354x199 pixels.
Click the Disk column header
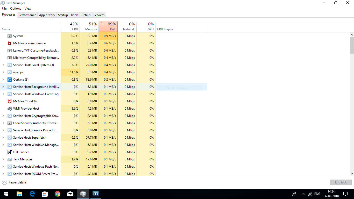tap(108, 27)
